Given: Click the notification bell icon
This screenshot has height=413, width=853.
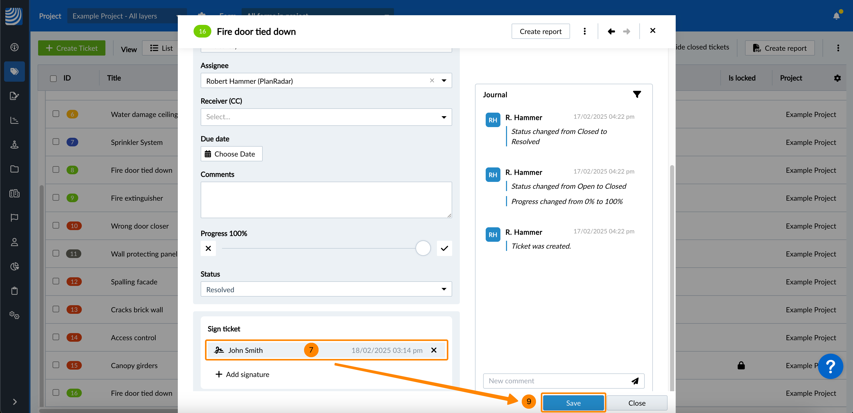Looking at the screenshot, I should click(836, 16).
